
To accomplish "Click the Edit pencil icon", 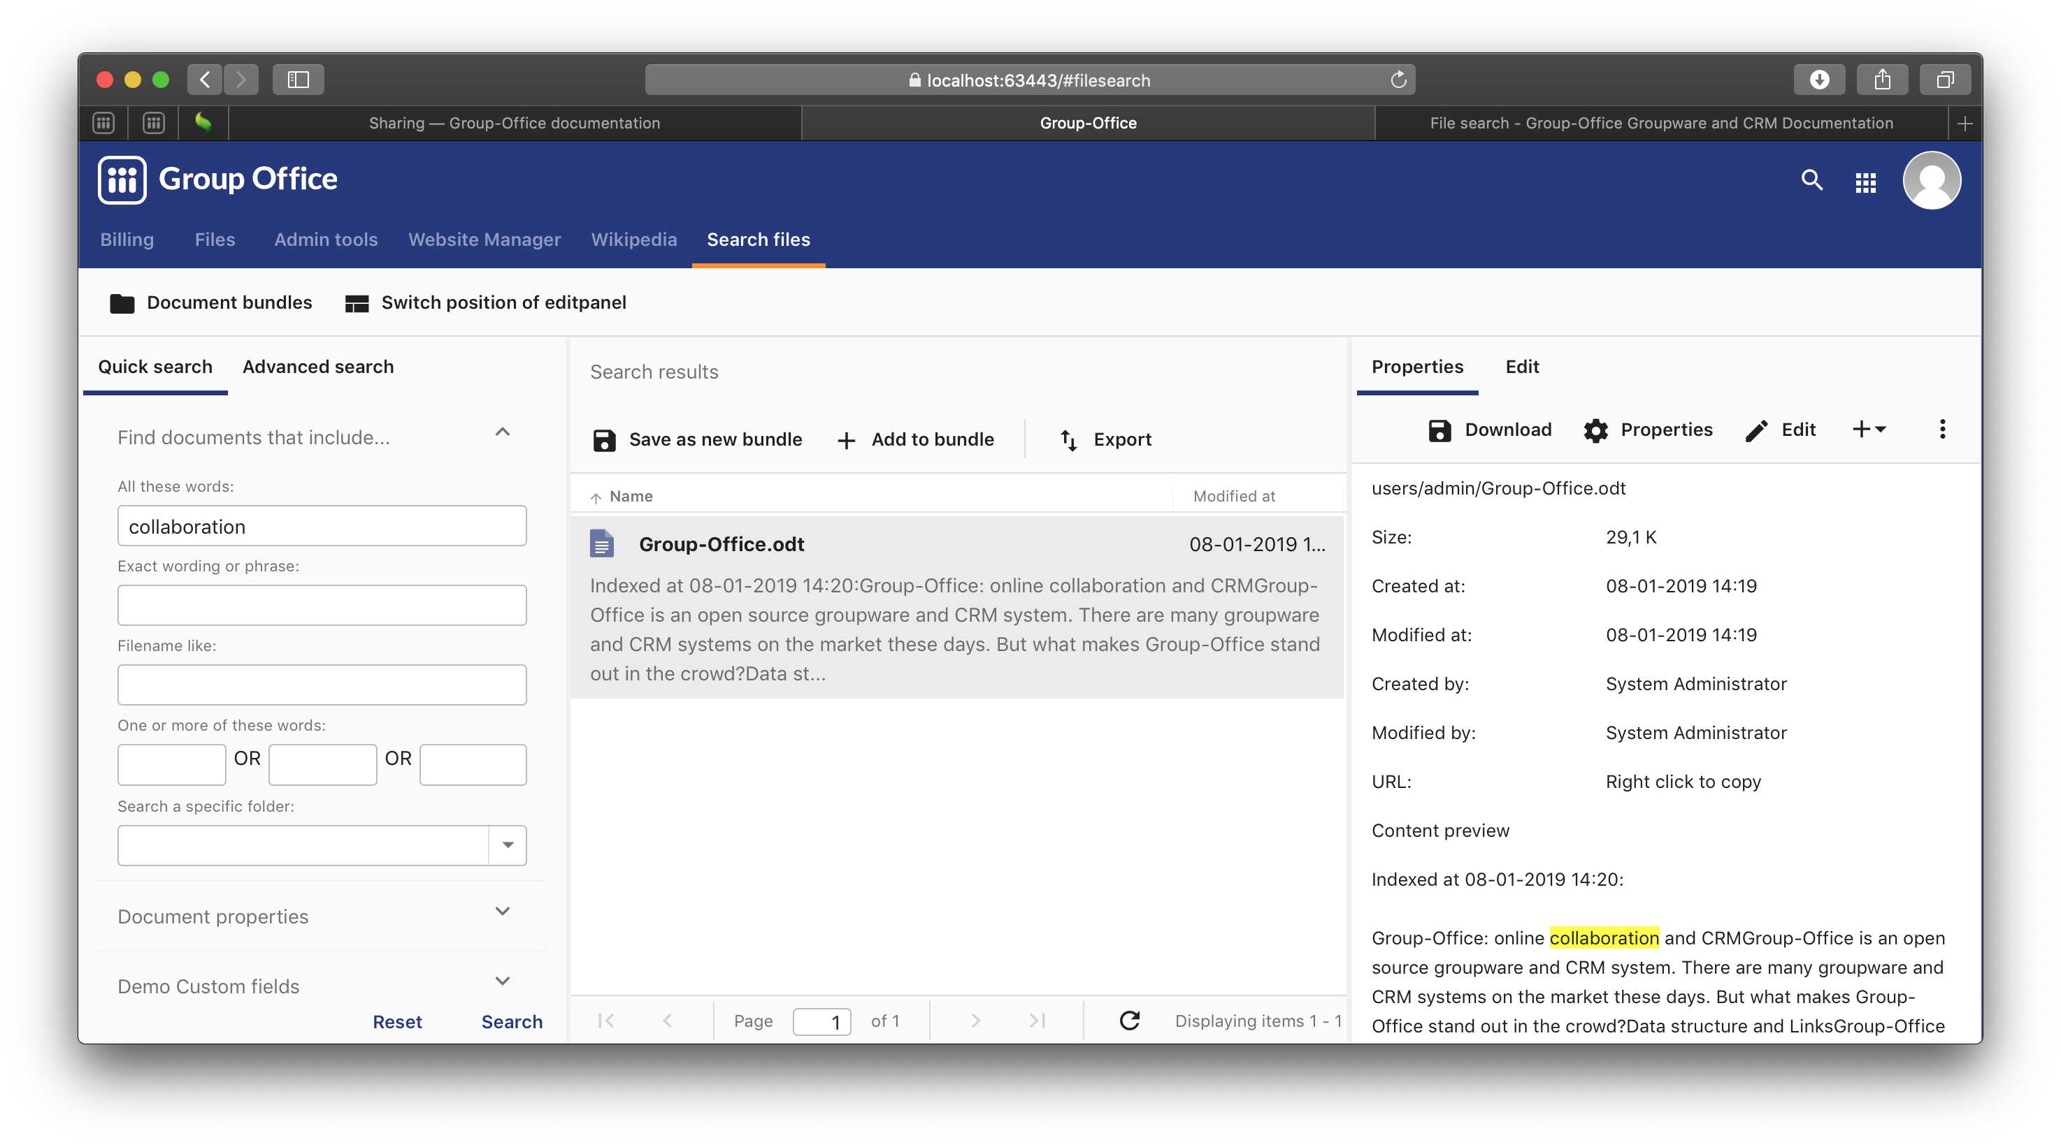I will pos(1756,430).
